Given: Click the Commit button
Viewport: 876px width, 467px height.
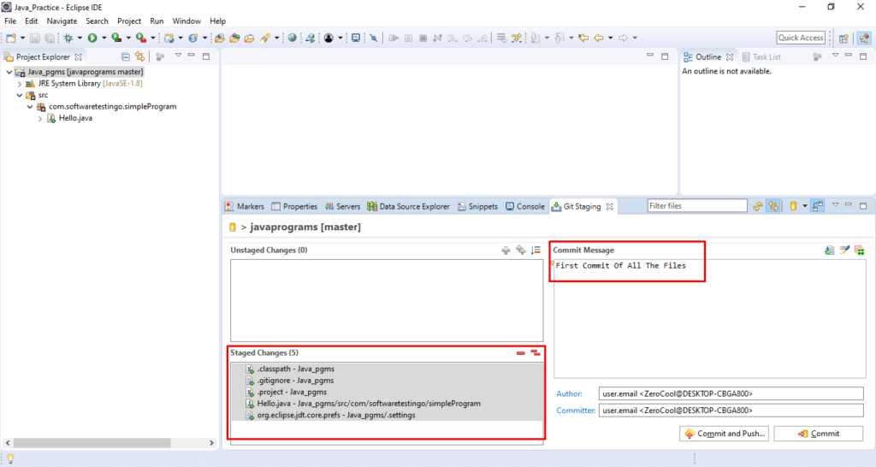Looking at the screenshot, I should point(819,434).
